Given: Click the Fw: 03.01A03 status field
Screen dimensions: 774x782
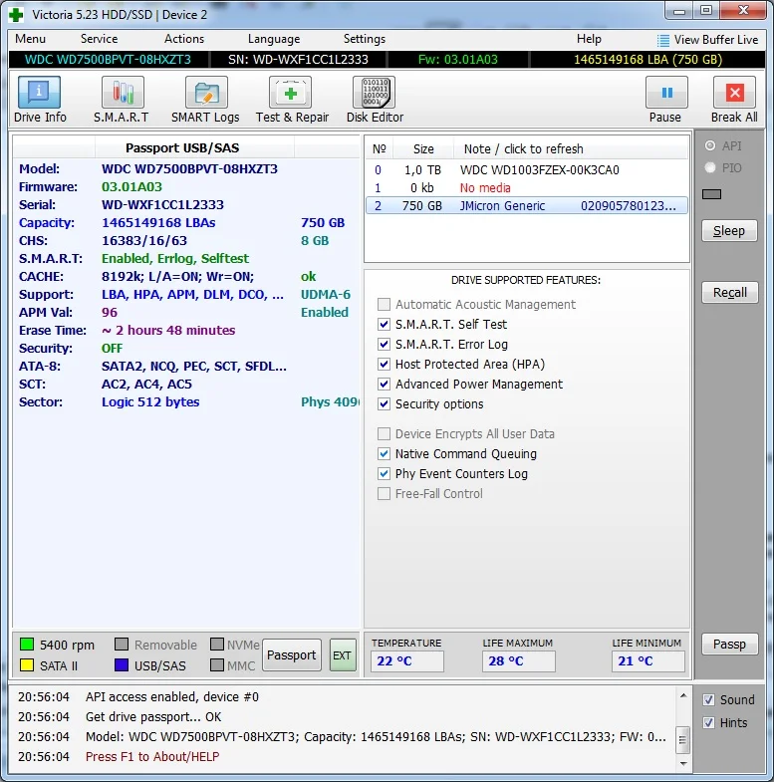Looking at the screenshot, I should [x=458, y=60].
